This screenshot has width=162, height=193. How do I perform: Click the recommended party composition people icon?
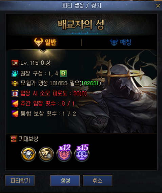tap(15, 73)
